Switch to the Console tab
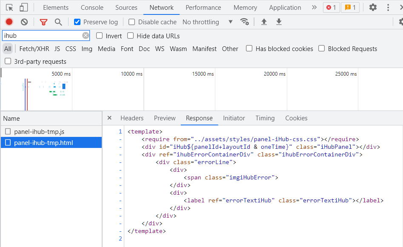Viewport: 403px width, 247px height. point(92,8)
